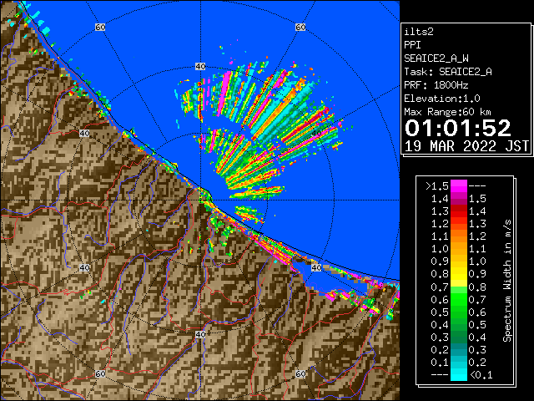The width and height of the screenshot is (534, 401).
Task: Select the "Task: SEAICE2_A" line
Action: pyautogui.click(x=448, y=72)
